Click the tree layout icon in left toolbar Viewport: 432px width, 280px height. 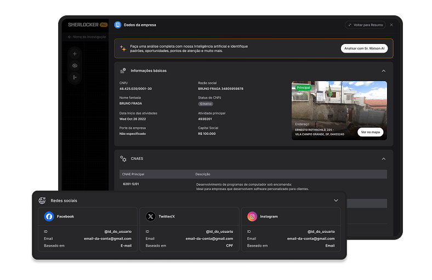tap(75, 77)
